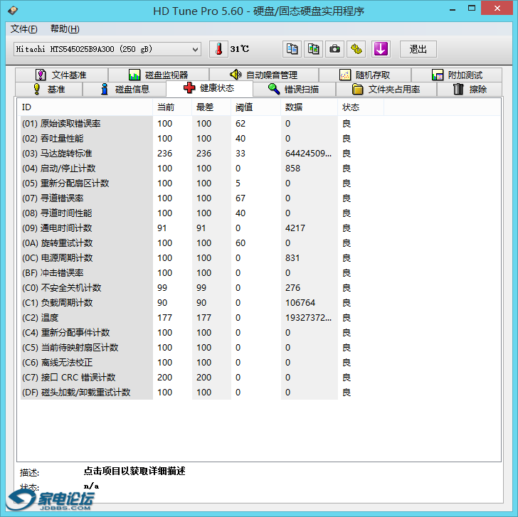Select the (C2) 温度 row
The width and height of the screenshot is (518, 517).
point(202,318)
